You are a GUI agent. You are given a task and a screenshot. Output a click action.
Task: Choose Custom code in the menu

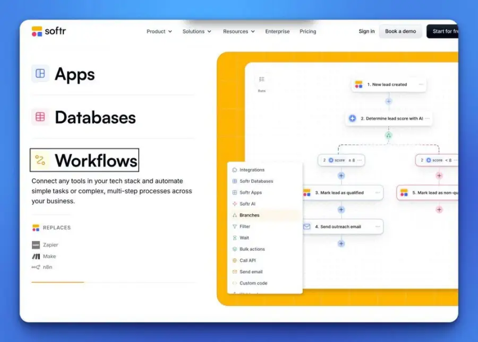(264, 283)
